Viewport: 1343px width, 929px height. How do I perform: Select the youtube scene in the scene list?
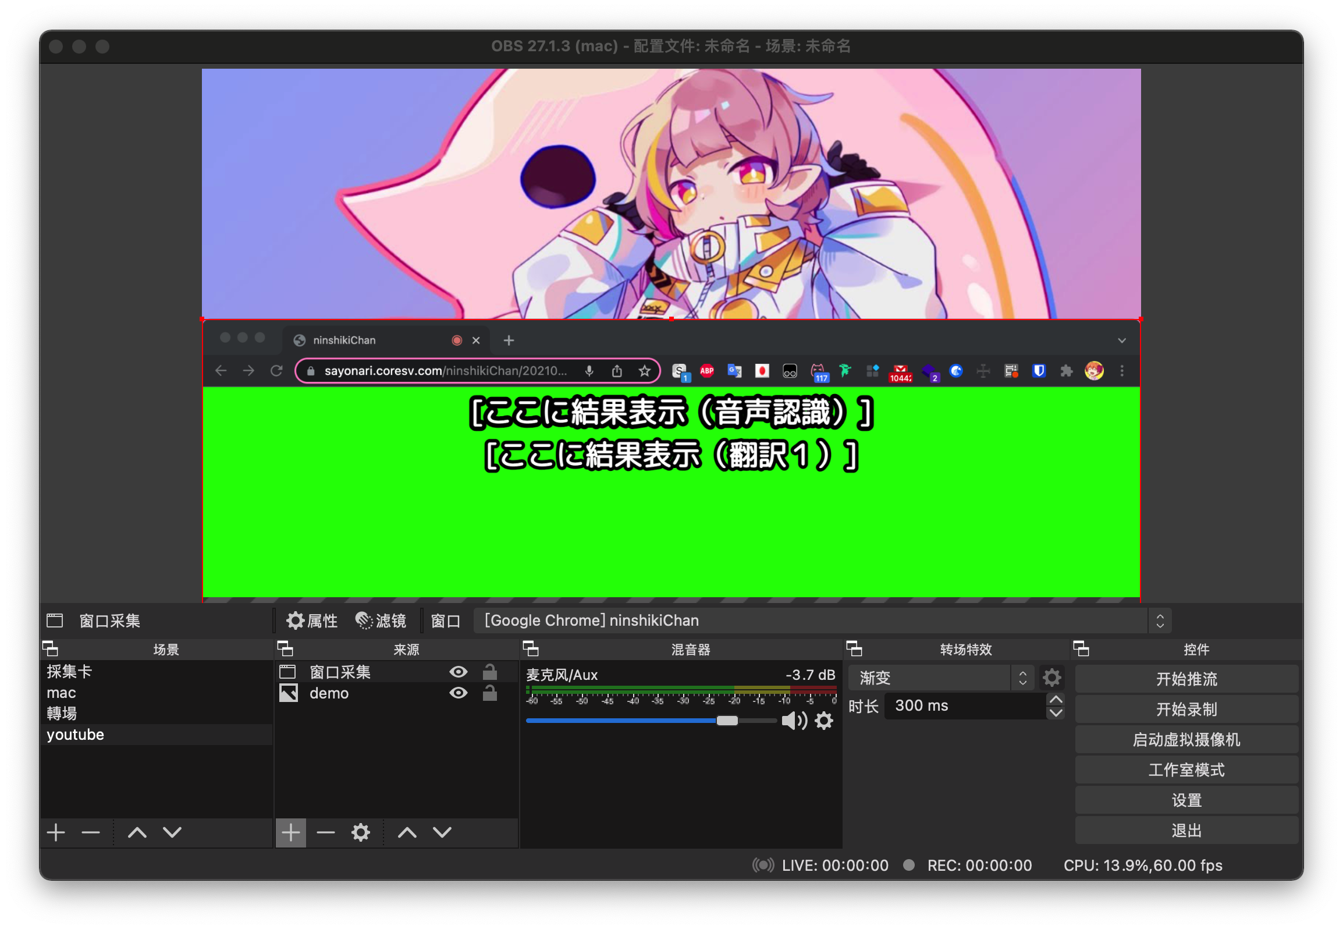(x=75, y=734)
